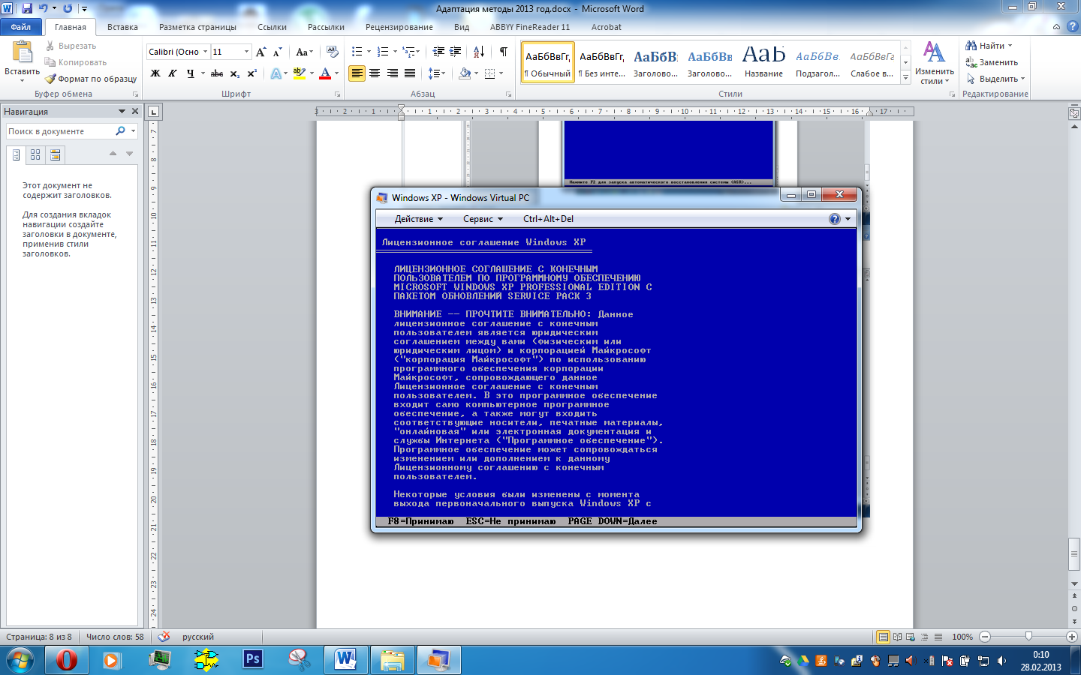The width and height of the screenshot is (1081, 675).
Task: Click the Undo arrow in the Quick Access Toolbar
Action: (x=43, y=8)
